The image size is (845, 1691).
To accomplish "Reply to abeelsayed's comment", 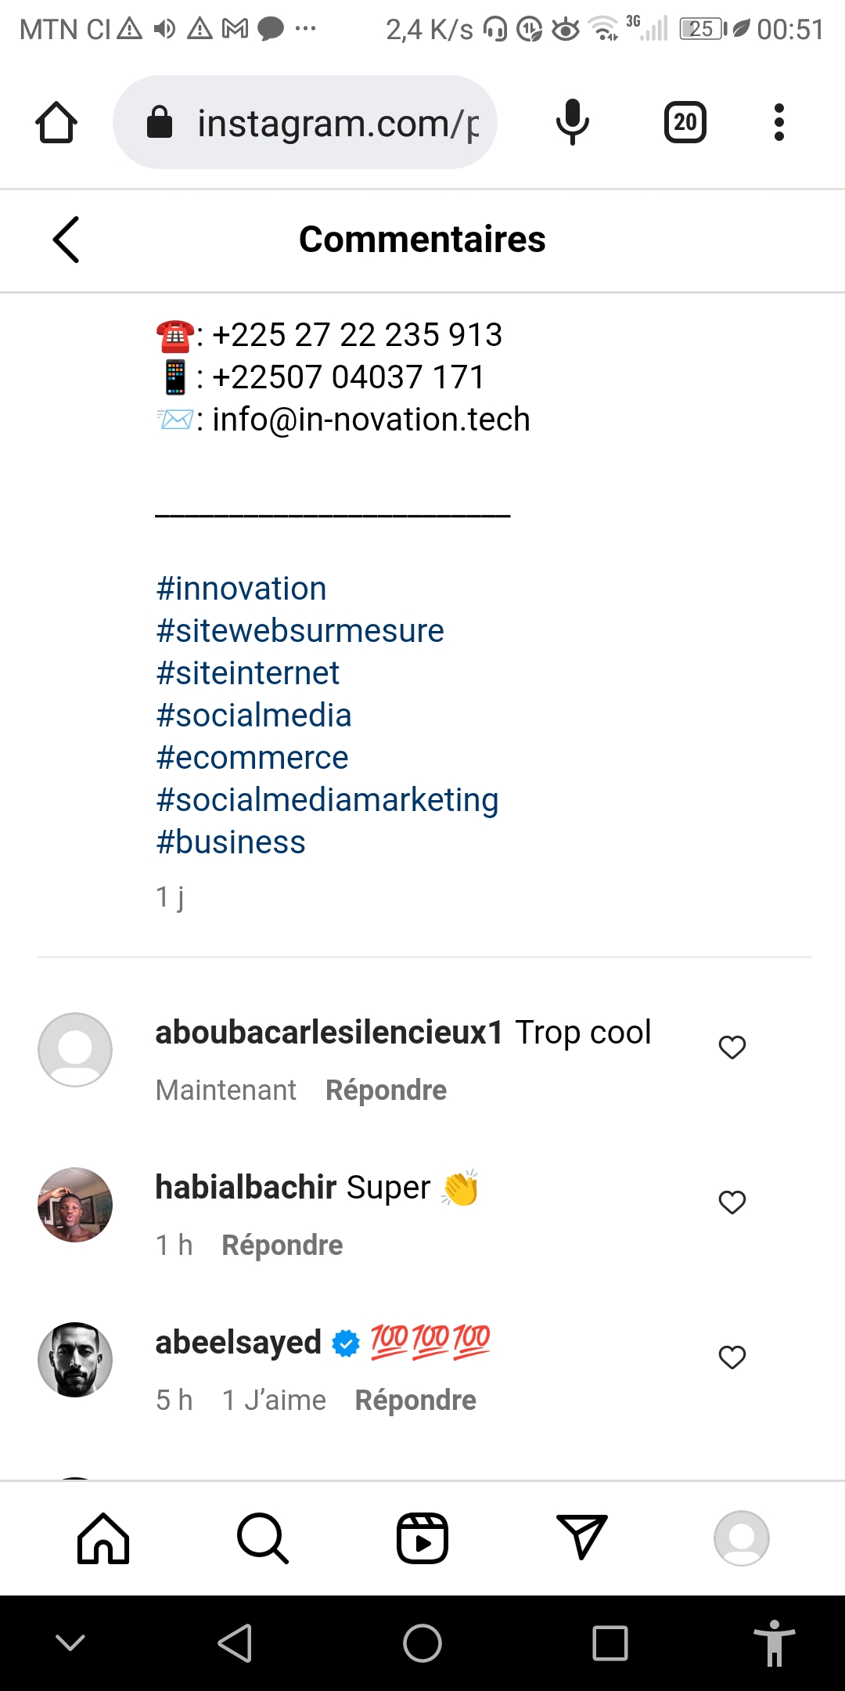I will 415,1401.
